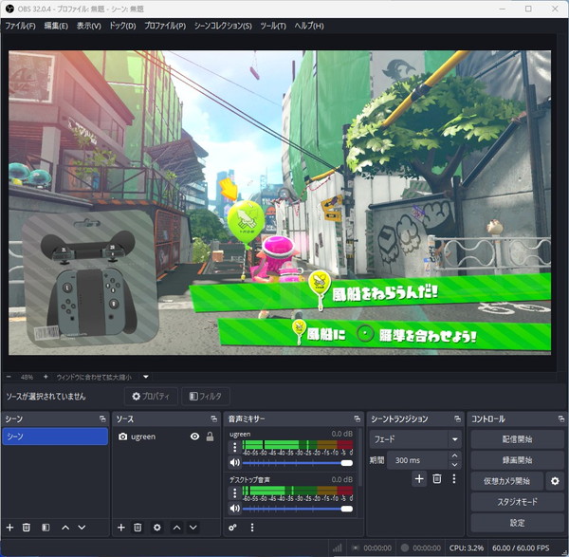Toggle visibility eye of ugreen source
This screenshot has height=557, width=569.
tap(194, 436)
